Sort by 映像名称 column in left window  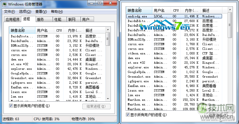coord(22,30)
